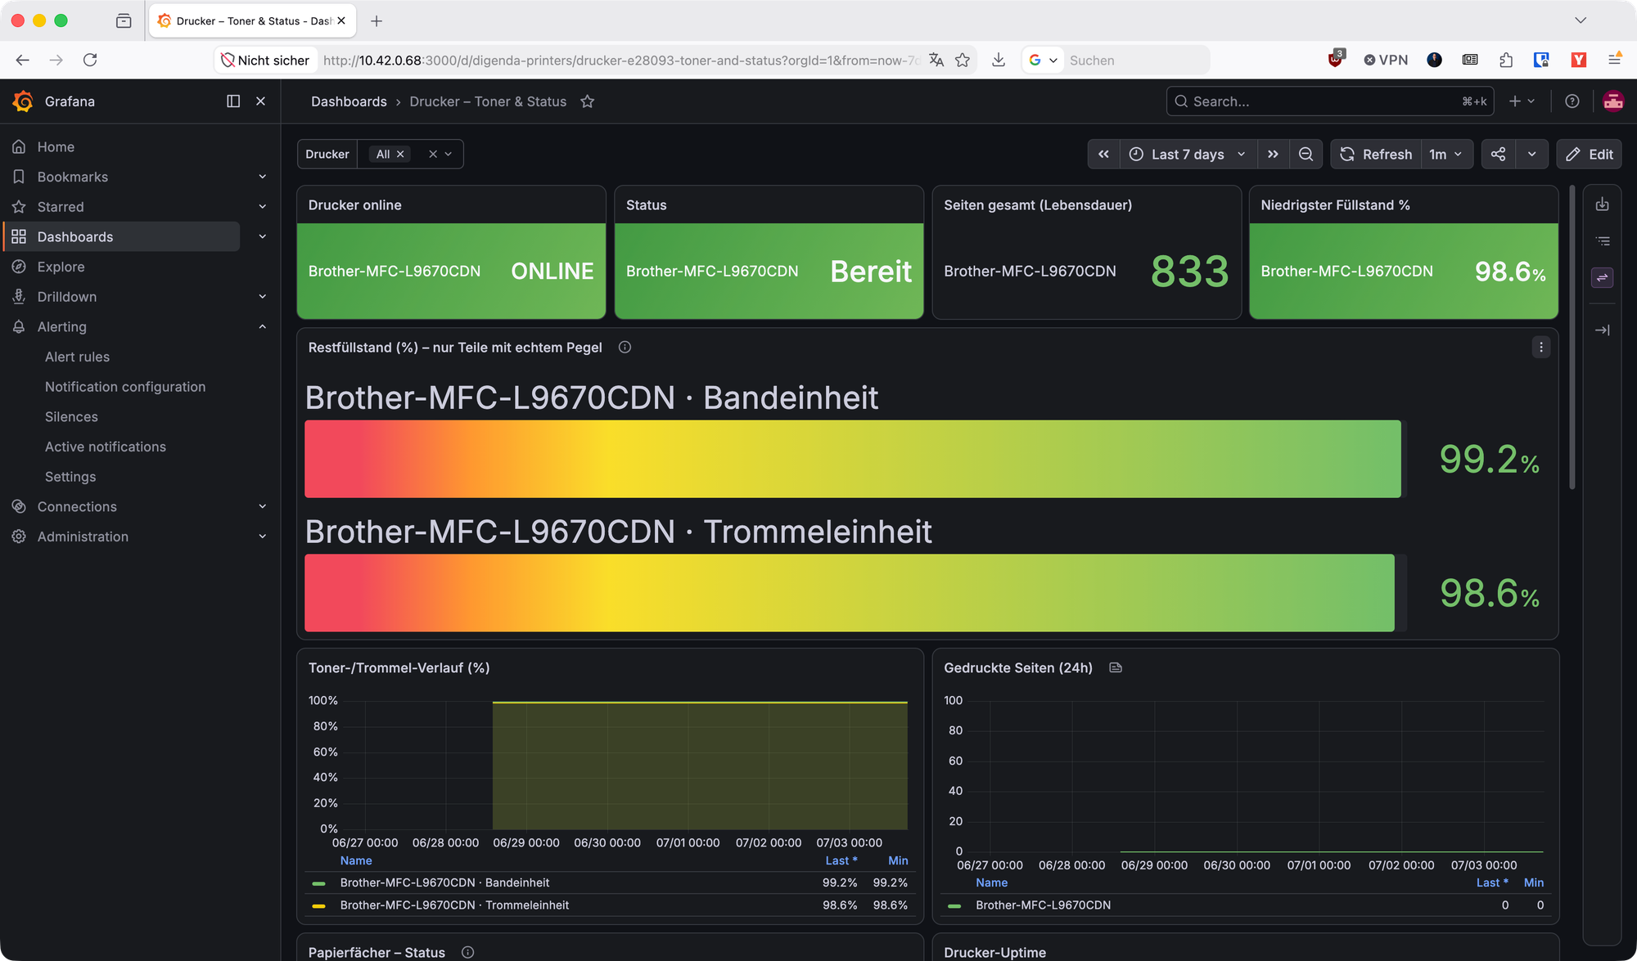The image size is (1637, 961).
Task: Open the Drucker variable dropdown arrow
Action: click(449, 154)
